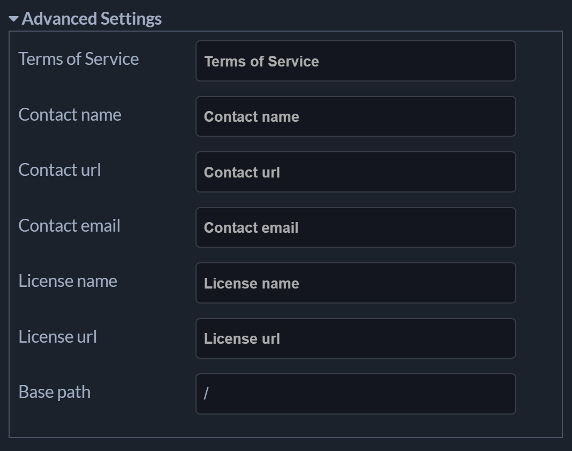Click the License name field label
This screenshot has width=572, height=451.
point(67,281)
